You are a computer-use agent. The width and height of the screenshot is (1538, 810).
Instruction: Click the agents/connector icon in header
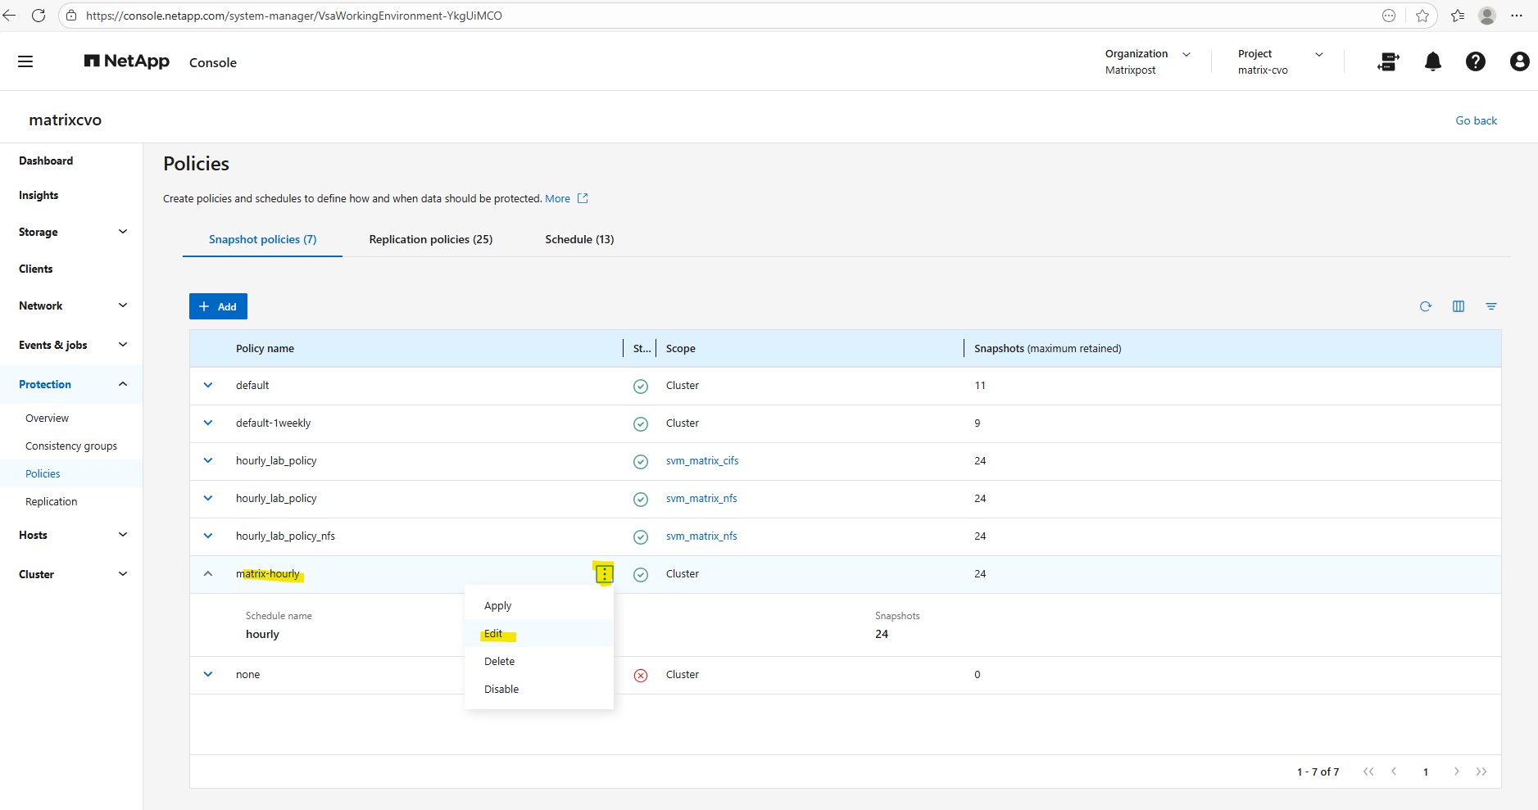tap(1388, 61)
